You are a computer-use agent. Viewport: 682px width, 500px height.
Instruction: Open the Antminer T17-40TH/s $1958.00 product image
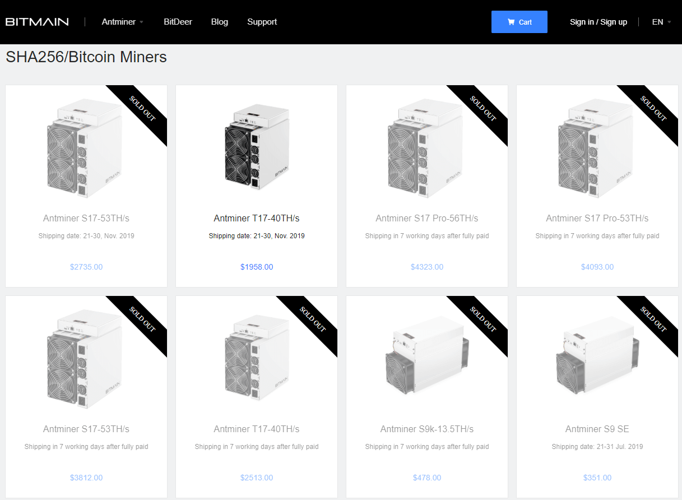257,148
